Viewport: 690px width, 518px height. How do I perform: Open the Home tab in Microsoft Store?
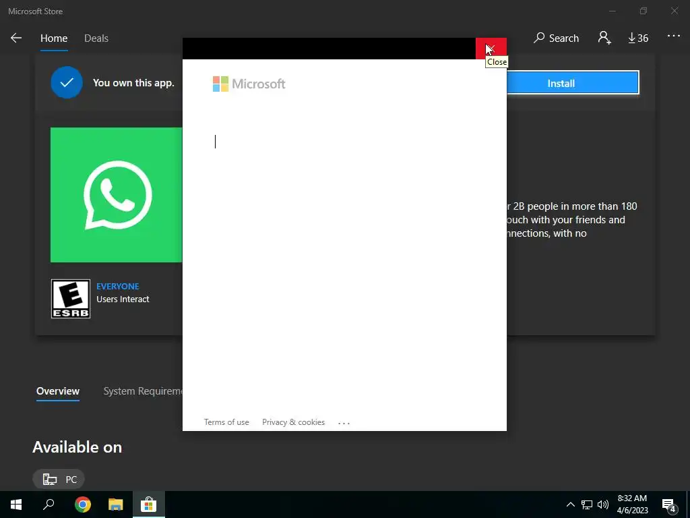pos(54,38)
